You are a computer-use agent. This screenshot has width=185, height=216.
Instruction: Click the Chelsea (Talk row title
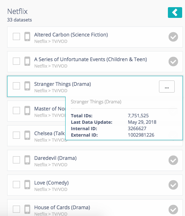point(49,133)
